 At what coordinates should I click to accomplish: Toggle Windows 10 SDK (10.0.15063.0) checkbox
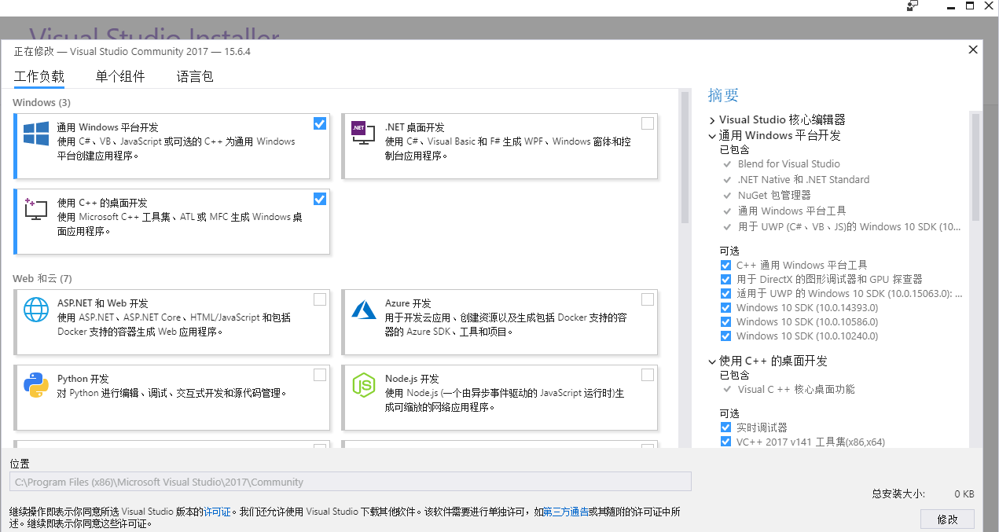(x=725, y=294)
